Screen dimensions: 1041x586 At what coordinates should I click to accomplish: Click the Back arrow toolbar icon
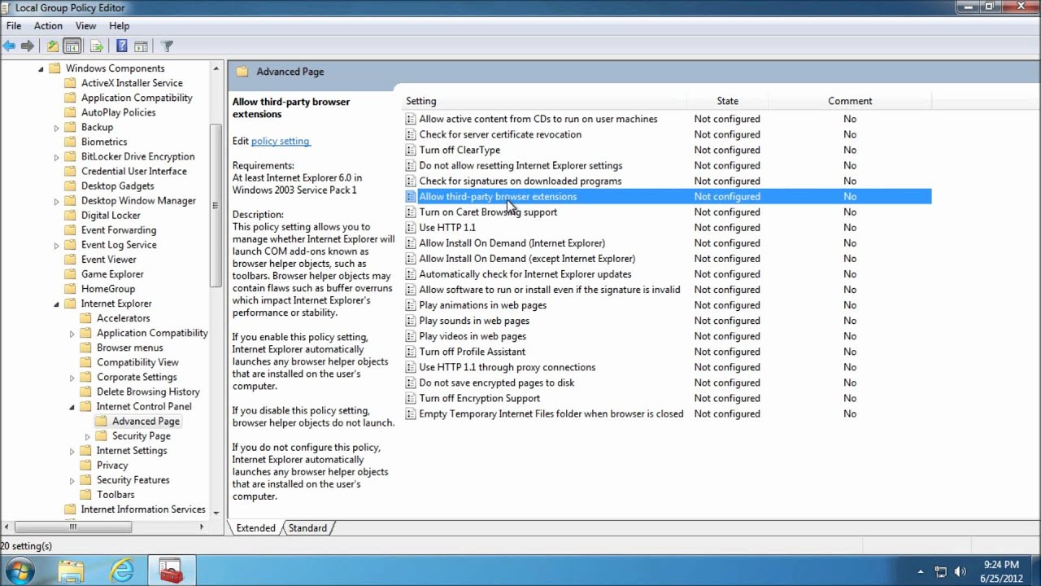(10, 46)
